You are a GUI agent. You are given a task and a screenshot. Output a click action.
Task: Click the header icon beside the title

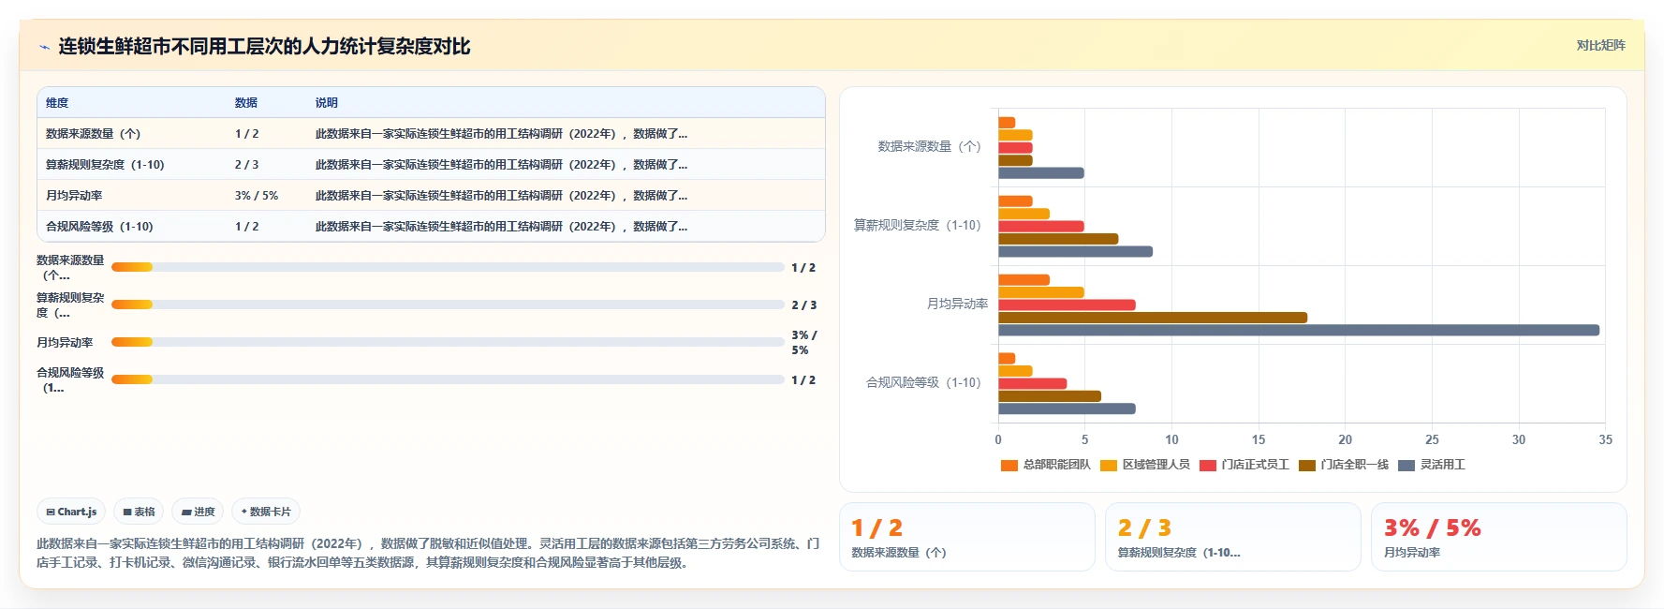pos(44,47)
